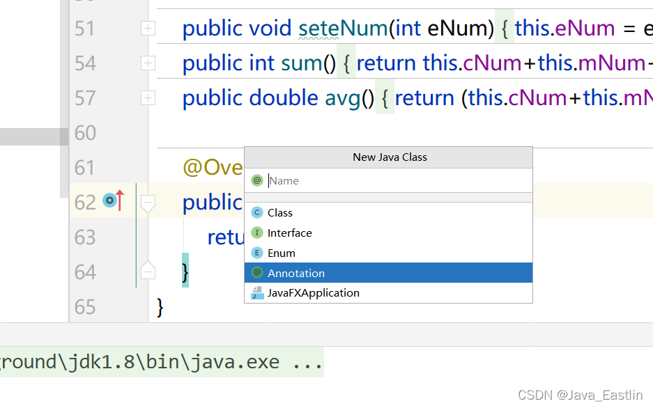Expand folded code at line 51
Screen dimensions: 653x408
pos(148,29)
